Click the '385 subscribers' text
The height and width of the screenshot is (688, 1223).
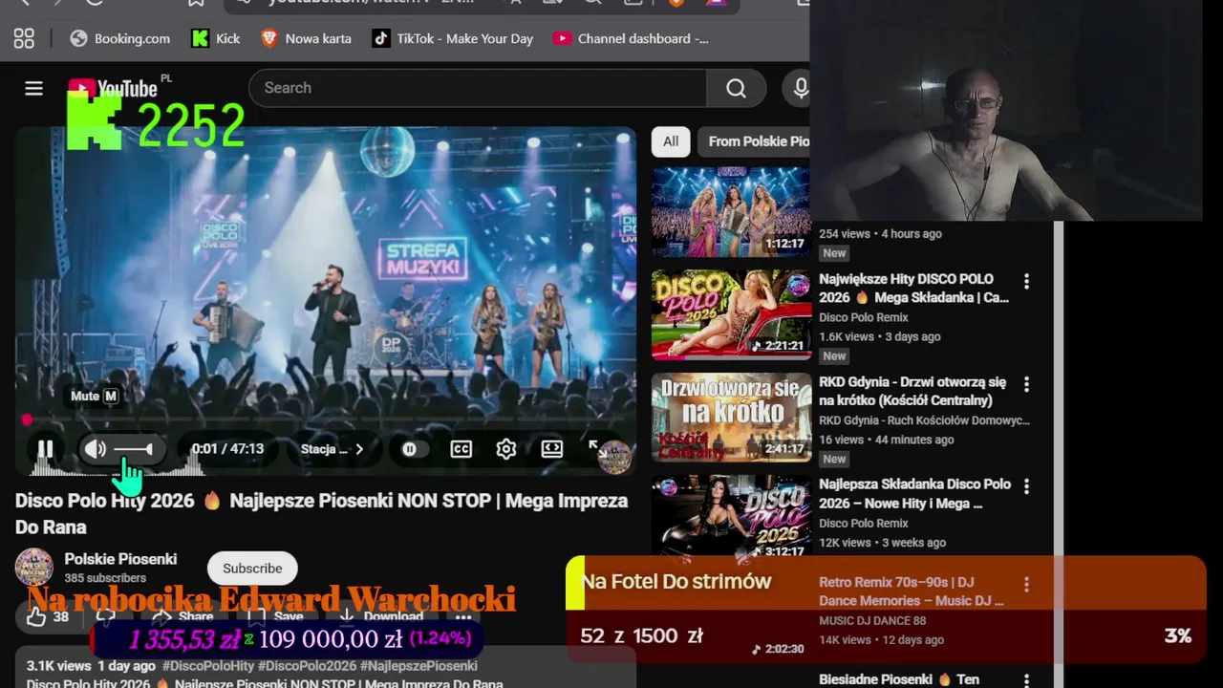tap(105, 578)
